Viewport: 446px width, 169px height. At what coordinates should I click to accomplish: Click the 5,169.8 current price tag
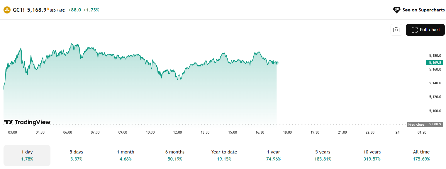(434, 63)
